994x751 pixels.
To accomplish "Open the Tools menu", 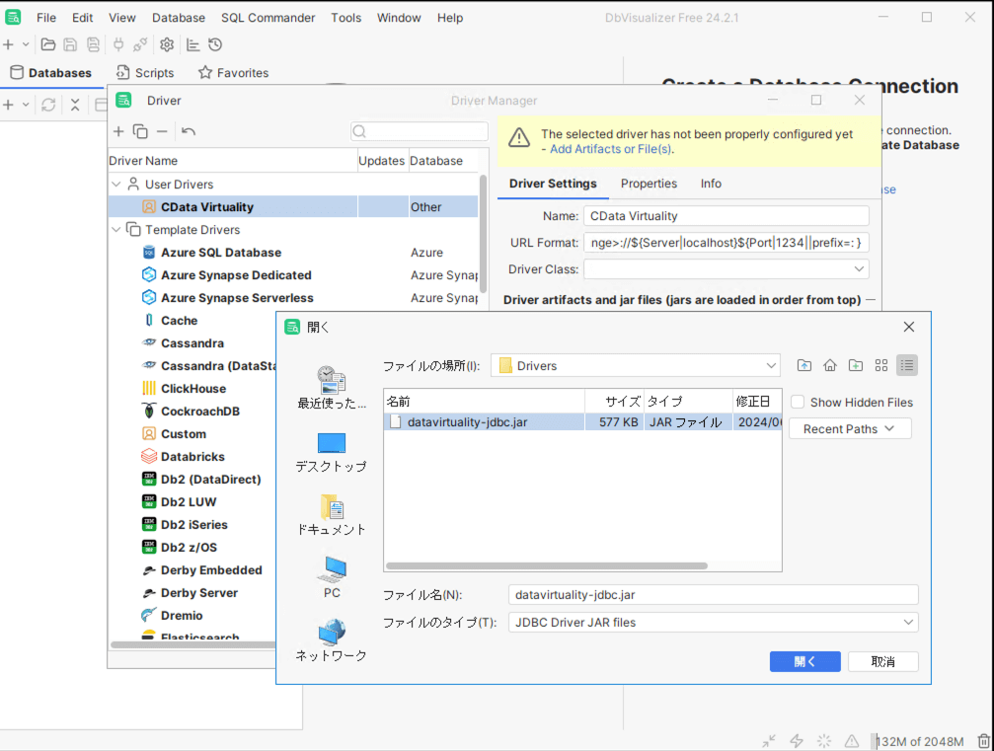I will 346,18.
